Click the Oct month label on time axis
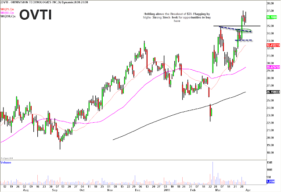281x192 pixels. click(82, 190)
